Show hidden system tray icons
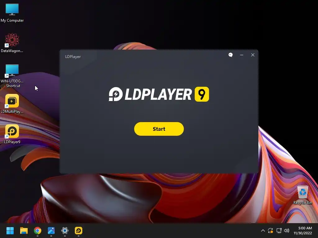318x238 pixels. (x=263, y=231)
